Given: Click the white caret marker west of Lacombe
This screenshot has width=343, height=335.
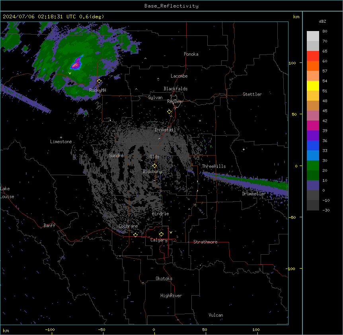Looking at the screenshot, I should point(158,79).
